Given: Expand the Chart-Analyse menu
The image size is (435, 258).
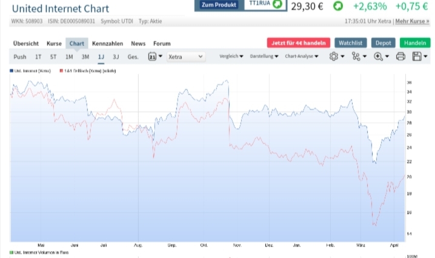Looking at the screenshot, I should coord(302,57).
